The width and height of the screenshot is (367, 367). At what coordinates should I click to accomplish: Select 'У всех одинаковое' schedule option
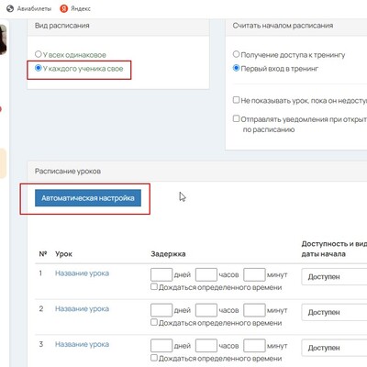[x=38, y=54]
